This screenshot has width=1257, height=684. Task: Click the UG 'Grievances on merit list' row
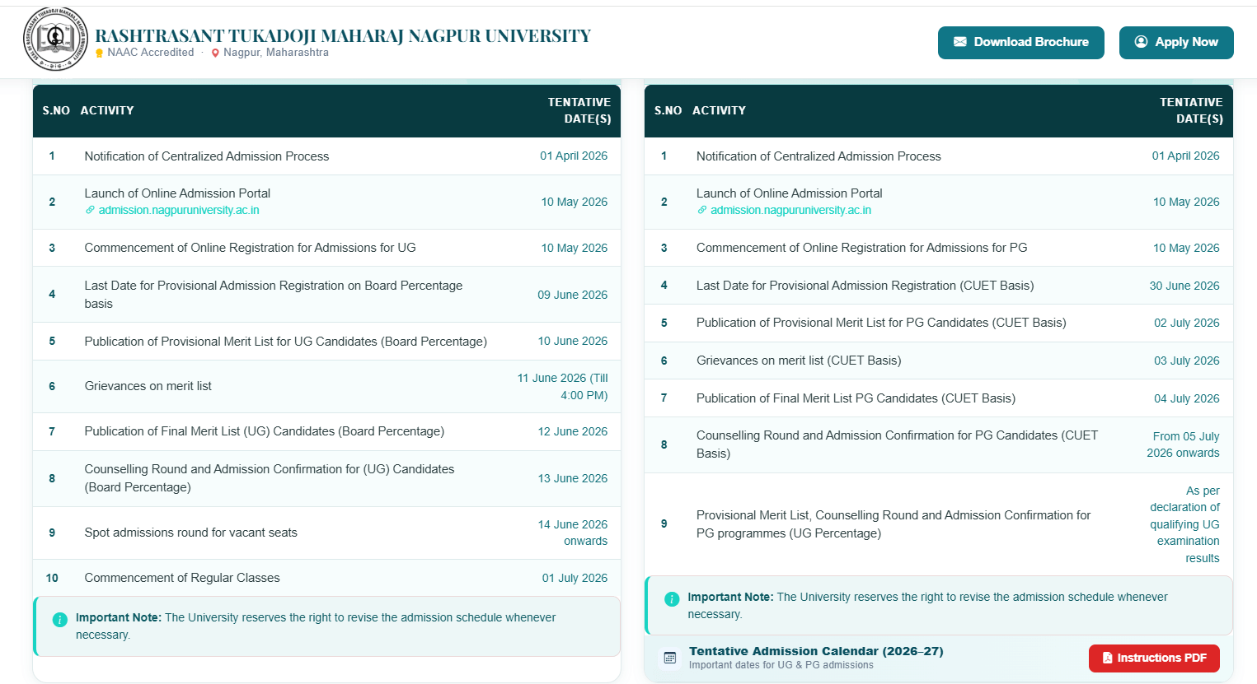[326, 386]
